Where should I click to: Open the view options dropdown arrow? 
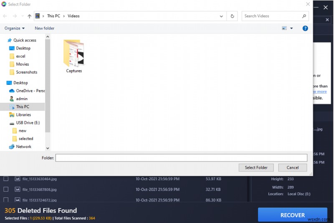291,28
